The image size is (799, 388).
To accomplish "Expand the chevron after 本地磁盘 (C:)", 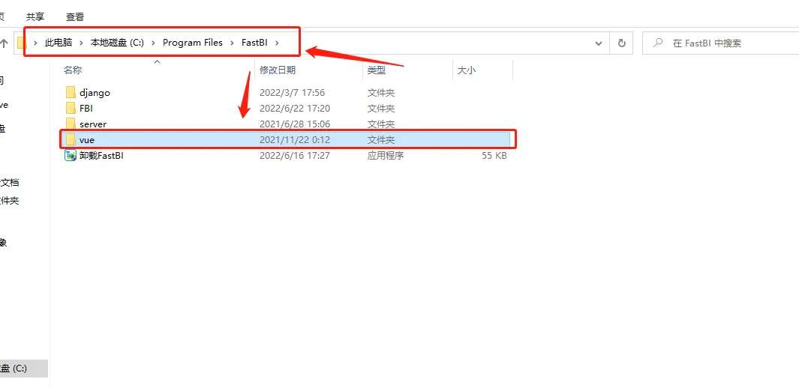I will click(x=153, y=43).
